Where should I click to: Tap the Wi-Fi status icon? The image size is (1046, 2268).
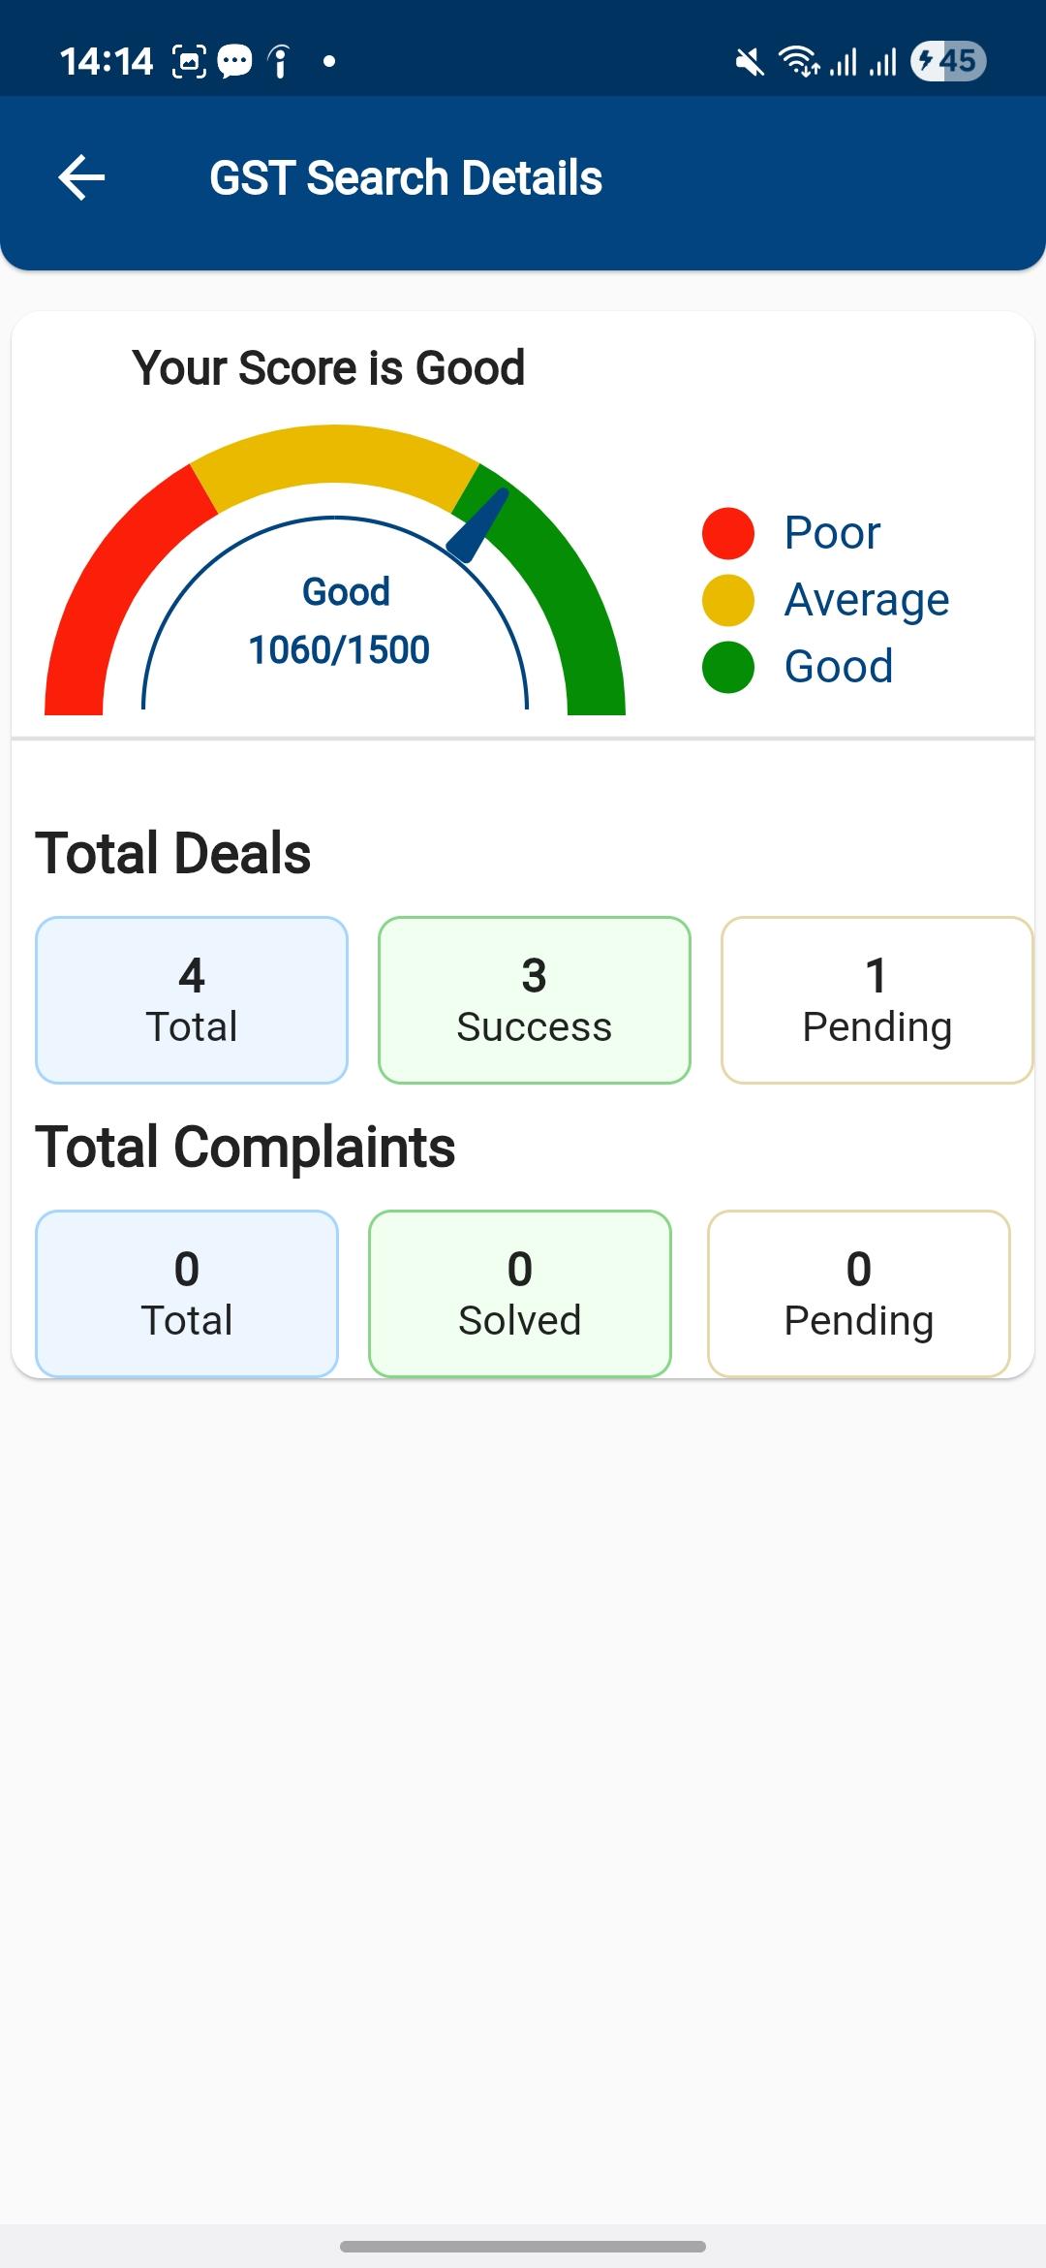click(x=799, y=61)
